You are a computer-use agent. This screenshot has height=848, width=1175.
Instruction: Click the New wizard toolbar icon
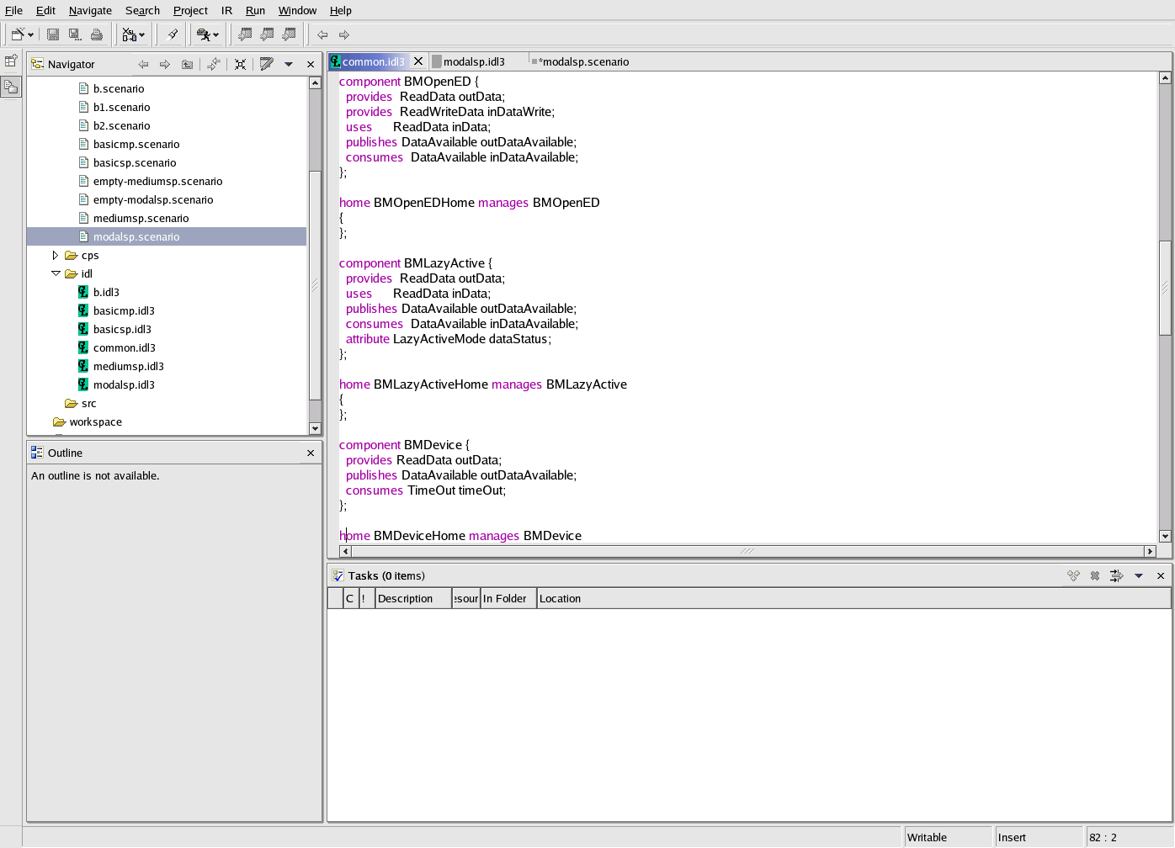click(18, 34)
